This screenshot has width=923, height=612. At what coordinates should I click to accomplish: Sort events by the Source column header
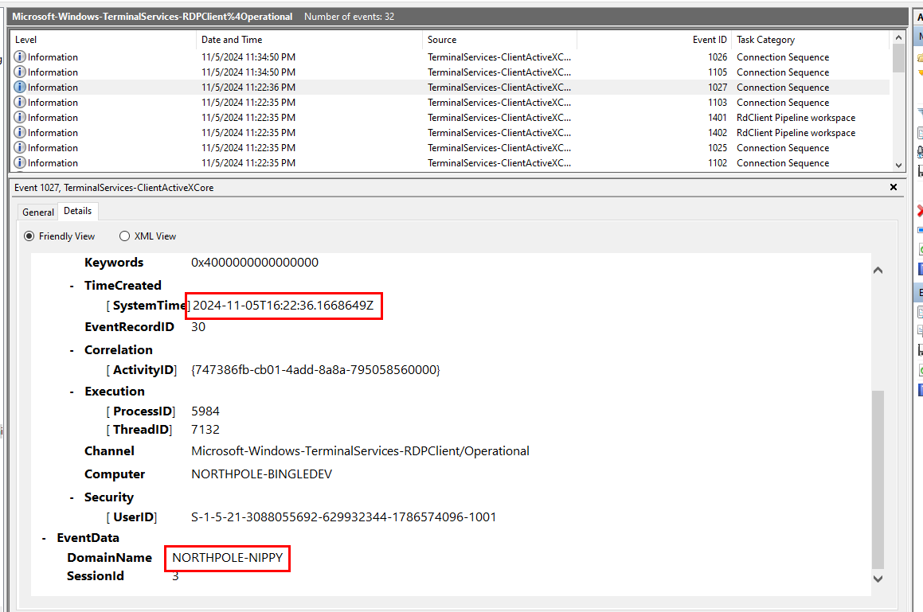coord(500,40)
